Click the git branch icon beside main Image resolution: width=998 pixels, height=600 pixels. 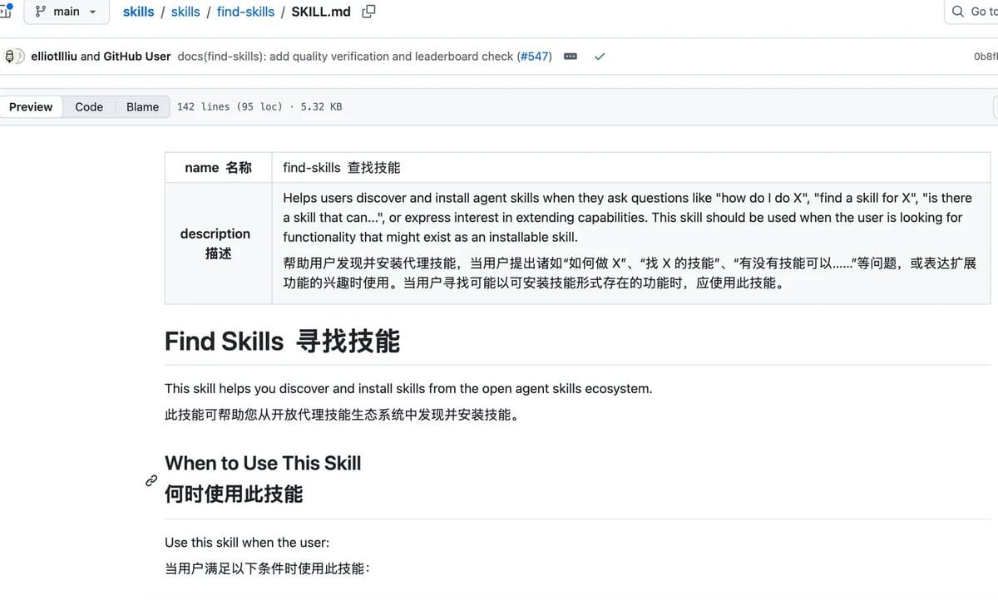(41, 12)
